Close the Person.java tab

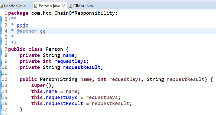(x=64, y=6)
